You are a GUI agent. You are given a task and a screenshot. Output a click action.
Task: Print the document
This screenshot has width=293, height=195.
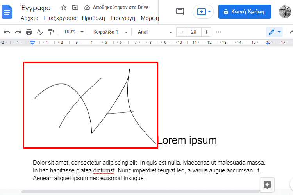point(29,32)
